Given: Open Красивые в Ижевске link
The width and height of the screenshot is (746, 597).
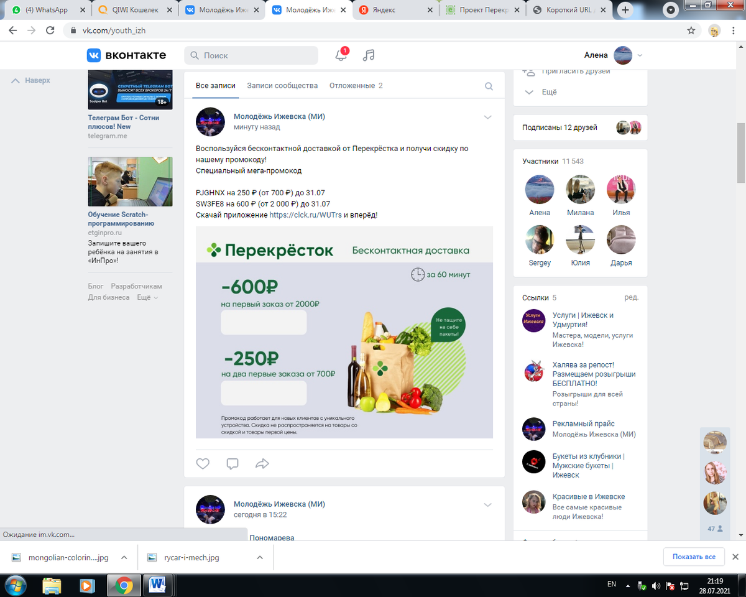Looking at the screenshot, I should pyautogui.click(x=589, y=497).
